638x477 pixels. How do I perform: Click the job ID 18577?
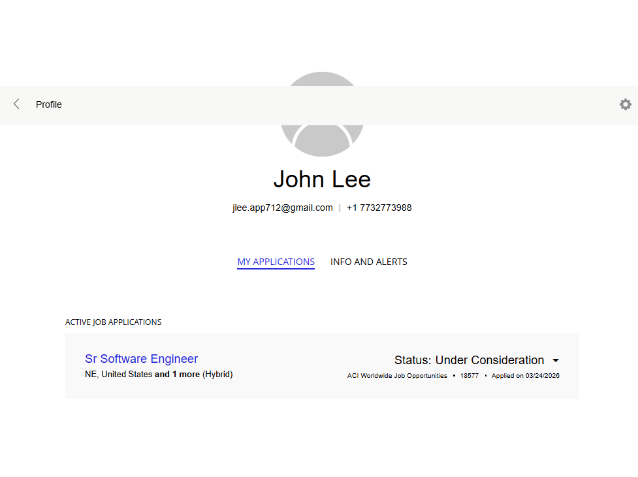[x=470, y=376]
